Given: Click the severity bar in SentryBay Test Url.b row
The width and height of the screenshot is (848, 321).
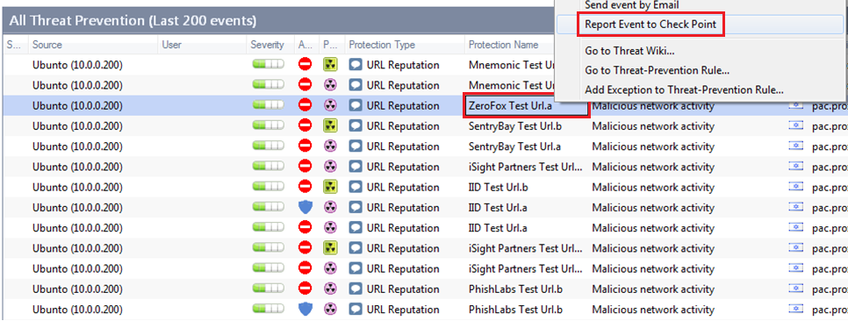Looking at the screenshot, I should coord(269,126).
